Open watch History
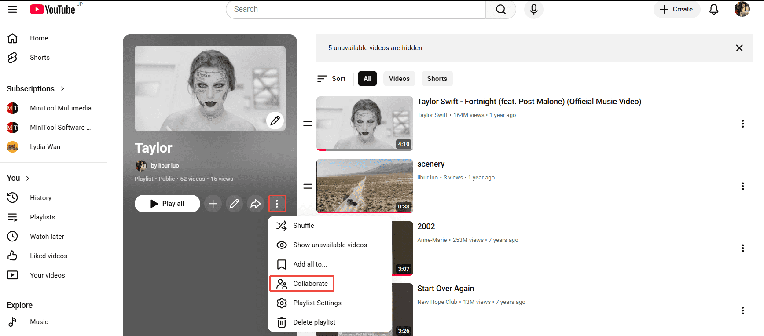This screenshot has width=764, height=336. (41, 197)
